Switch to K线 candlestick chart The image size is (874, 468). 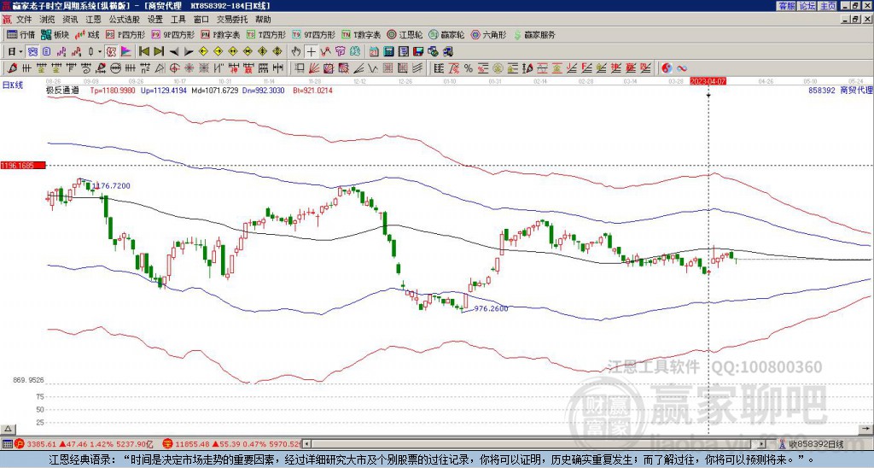tap(87, 34)
